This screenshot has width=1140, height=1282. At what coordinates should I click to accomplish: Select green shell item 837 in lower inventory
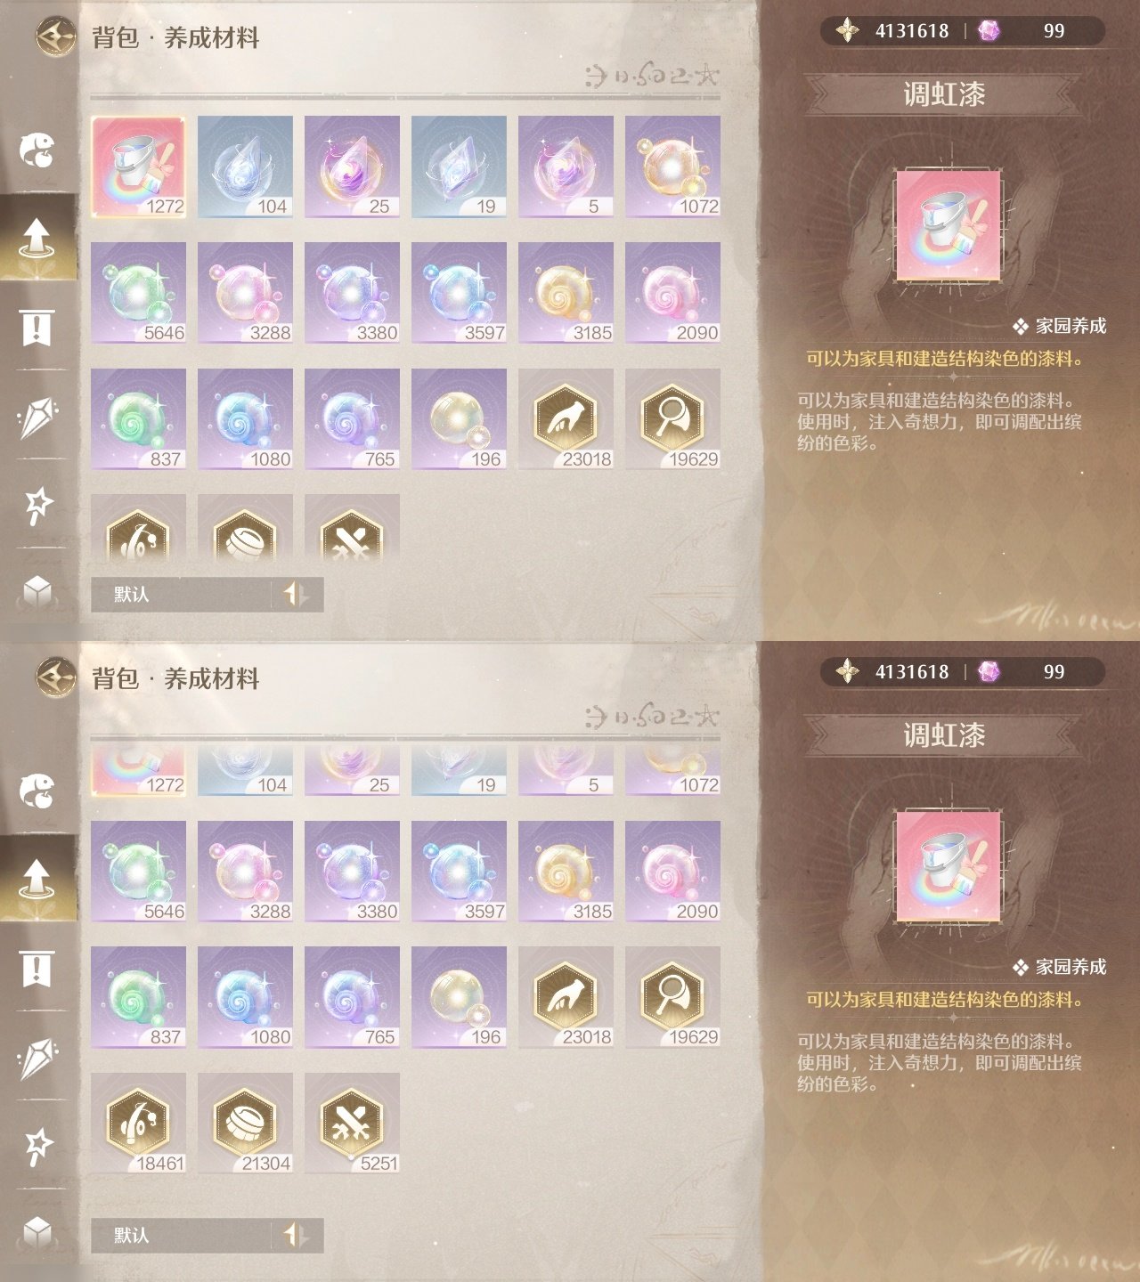[x=138, y=997]
